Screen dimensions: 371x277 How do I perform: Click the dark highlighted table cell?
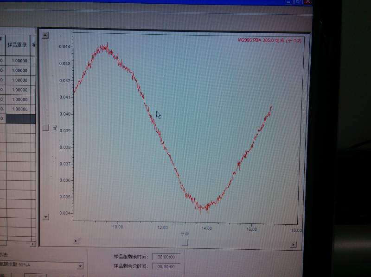pyautogui.click(x=20, y=119)
